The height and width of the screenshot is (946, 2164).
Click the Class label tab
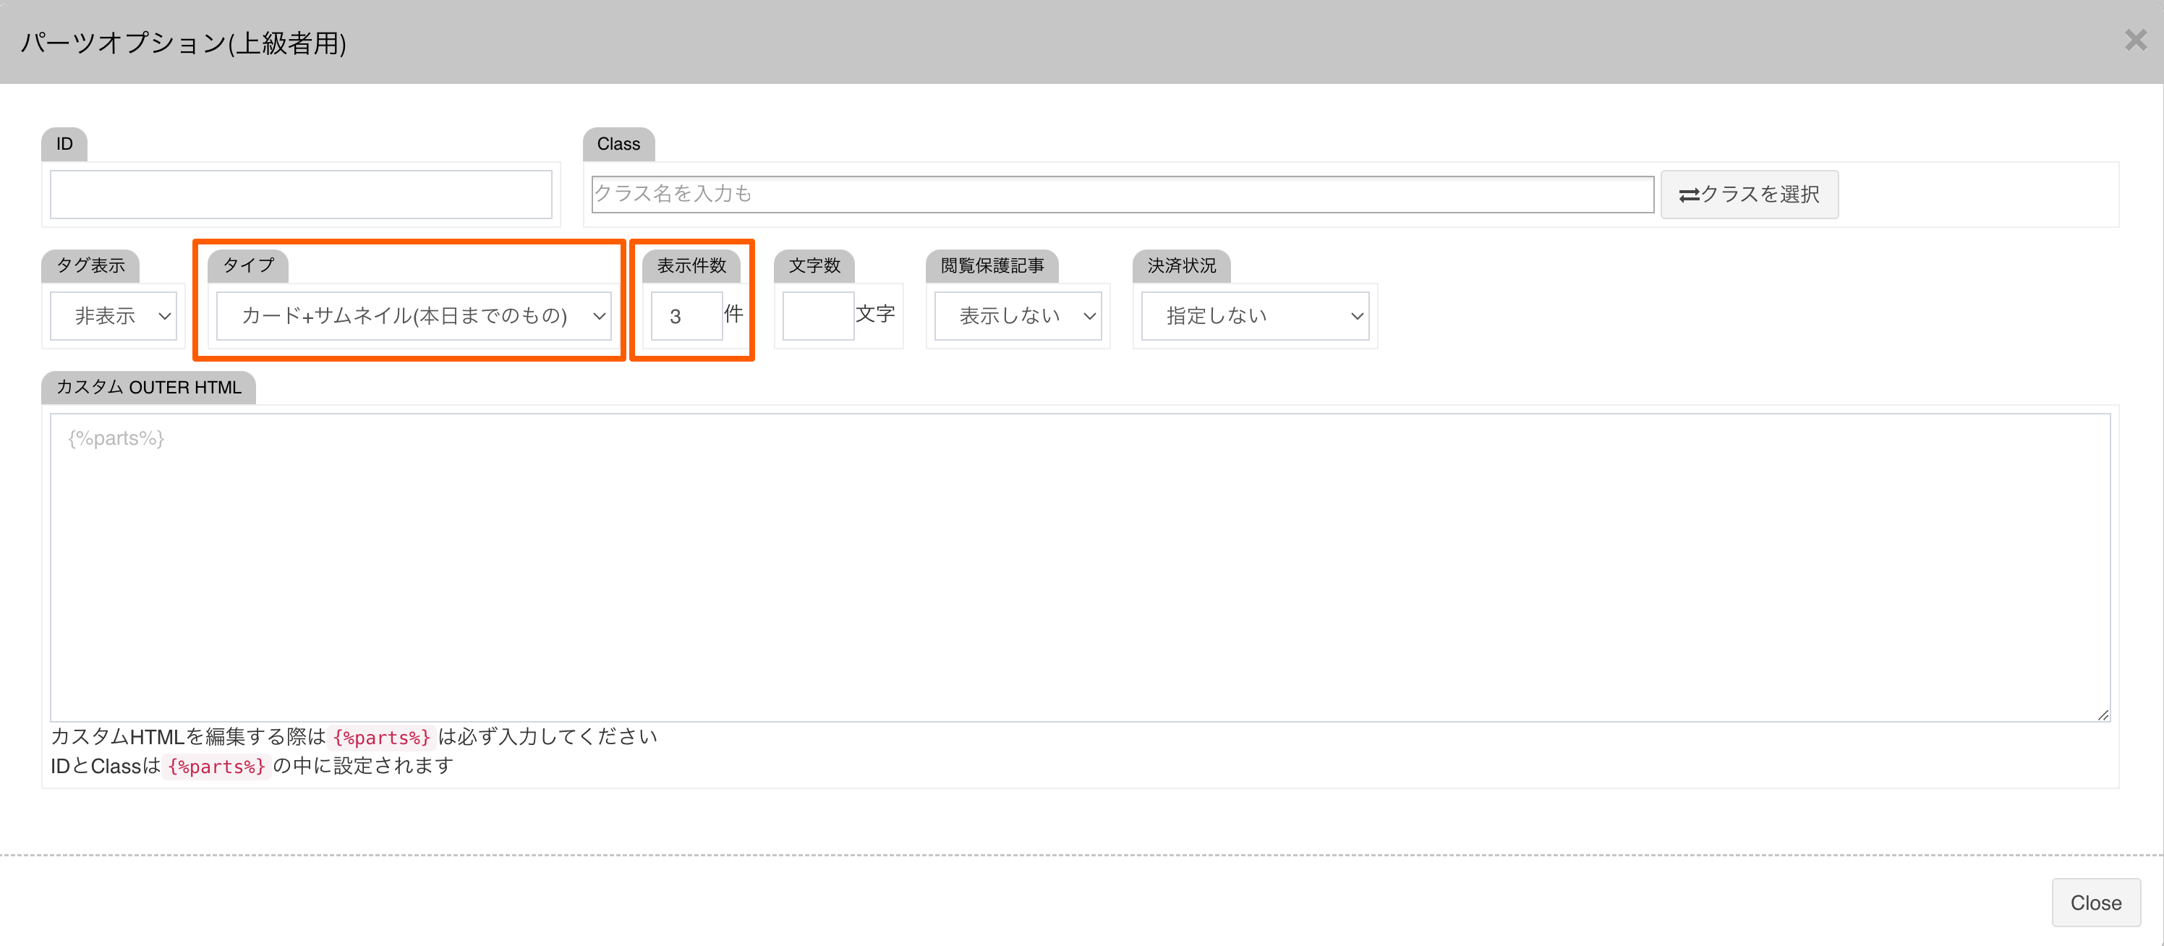click(x=618, y=144)
